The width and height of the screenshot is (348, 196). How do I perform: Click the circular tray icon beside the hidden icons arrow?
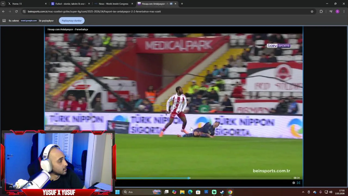[309, 192]
